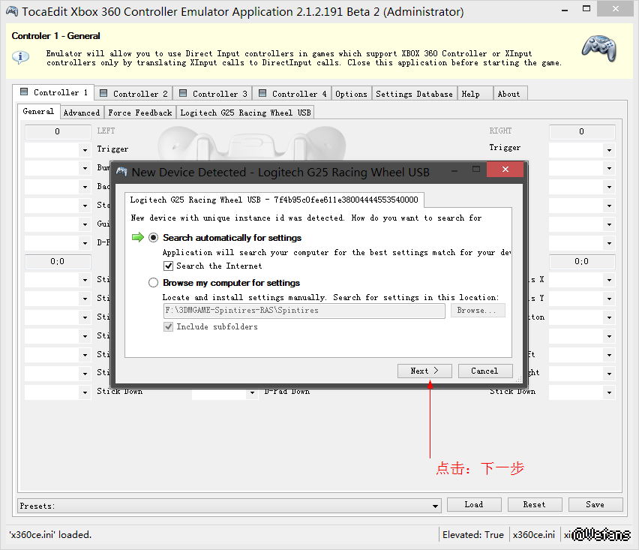Viewport: 639px width, 550px height.
Task: Expand the right Stick Down dropdown
Action: point(609,392)
